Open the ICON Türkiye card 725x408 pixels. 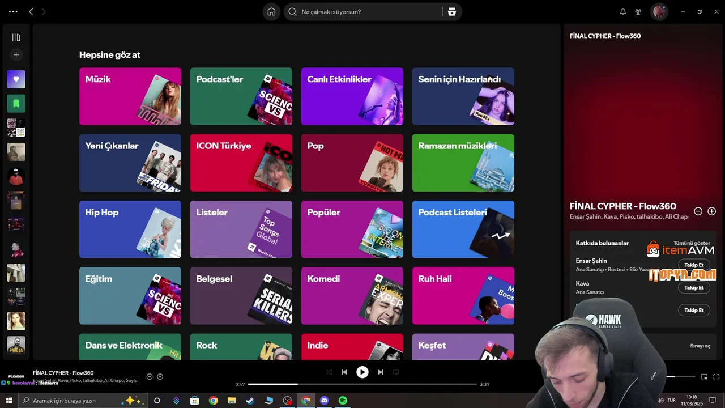click(x=241, y=163)
